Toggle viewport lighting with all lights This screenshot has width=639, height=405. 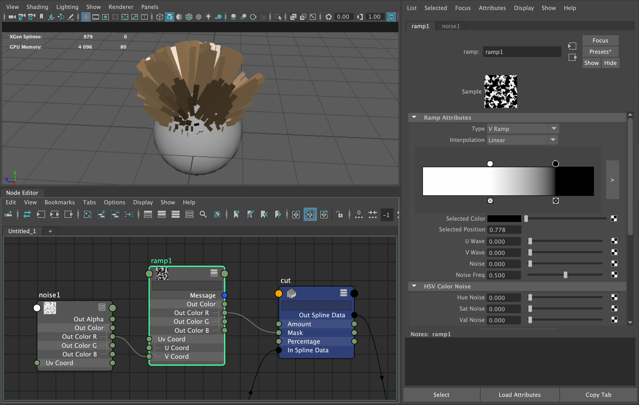[x=209, y=17]
